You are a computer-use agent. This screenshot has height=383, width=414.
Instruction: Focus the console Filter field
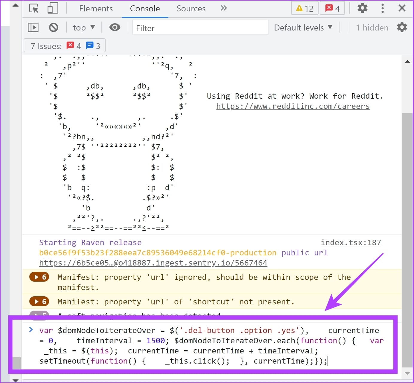click(x=200, y=28)
